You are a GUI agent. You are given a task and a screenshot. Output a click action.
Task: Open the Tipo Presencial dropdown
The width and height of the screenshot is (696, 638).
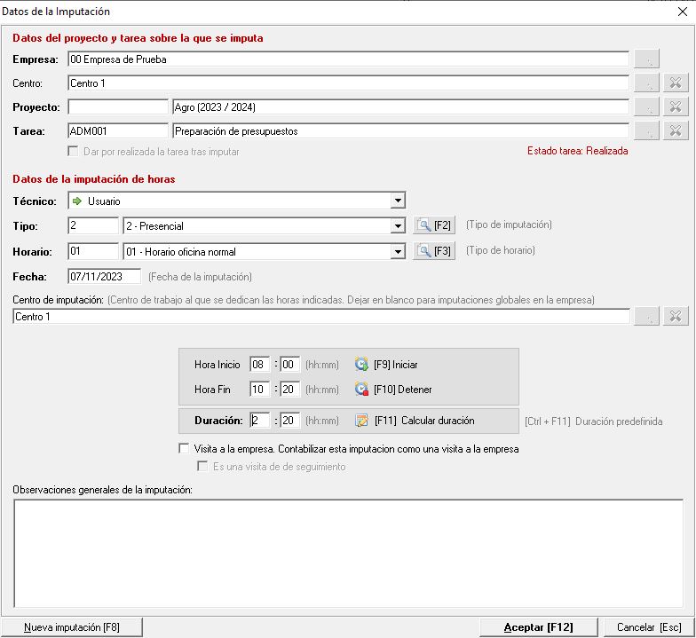[x=399, y=226]
